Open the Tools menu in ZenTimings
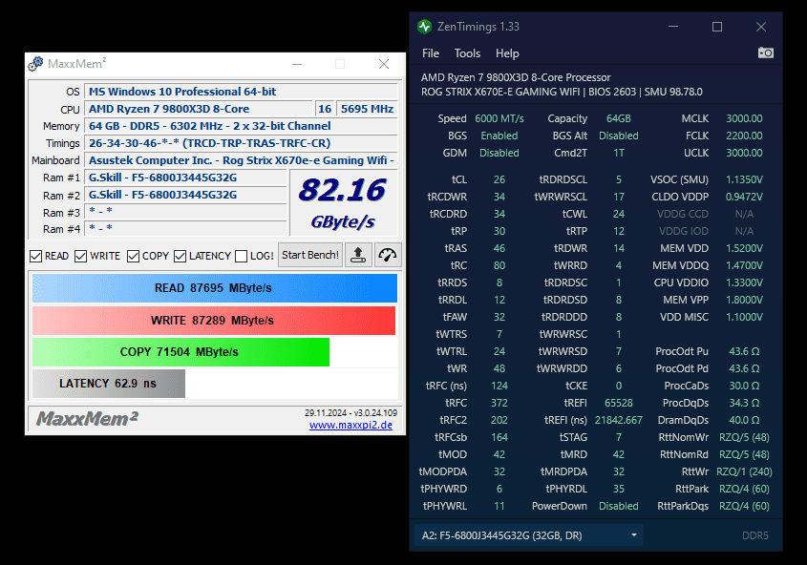Image resolution: width=807 pixels, height=565 pixels. click(467, 53)
